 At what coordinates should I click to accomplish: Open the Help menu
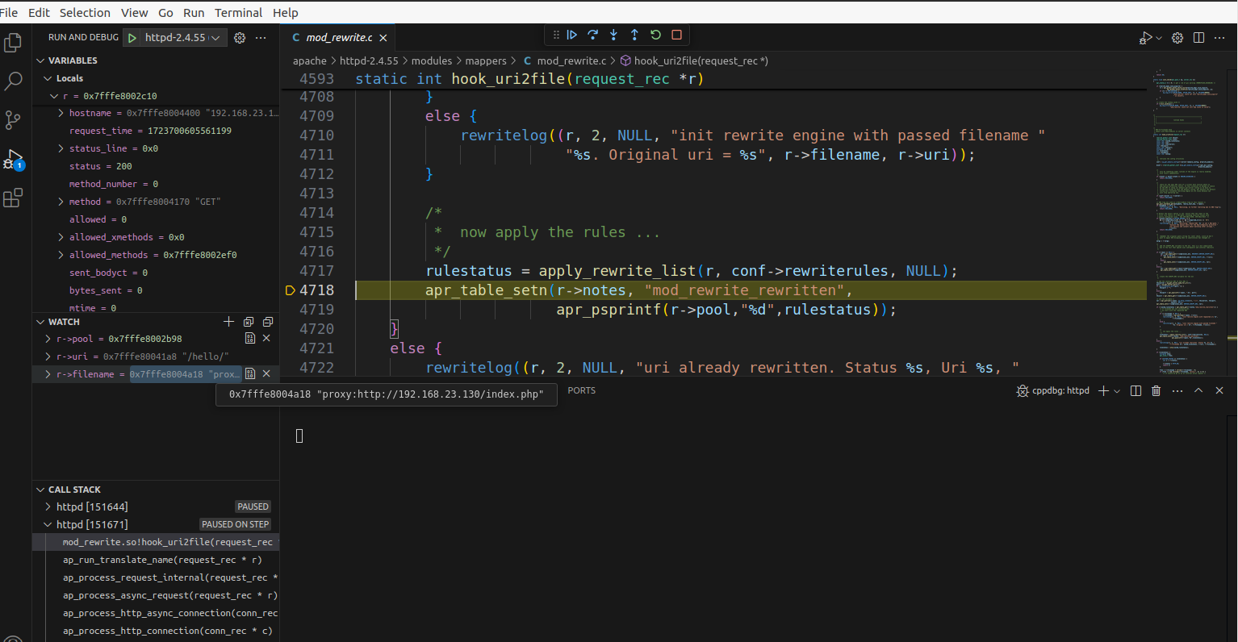[285, 13]
